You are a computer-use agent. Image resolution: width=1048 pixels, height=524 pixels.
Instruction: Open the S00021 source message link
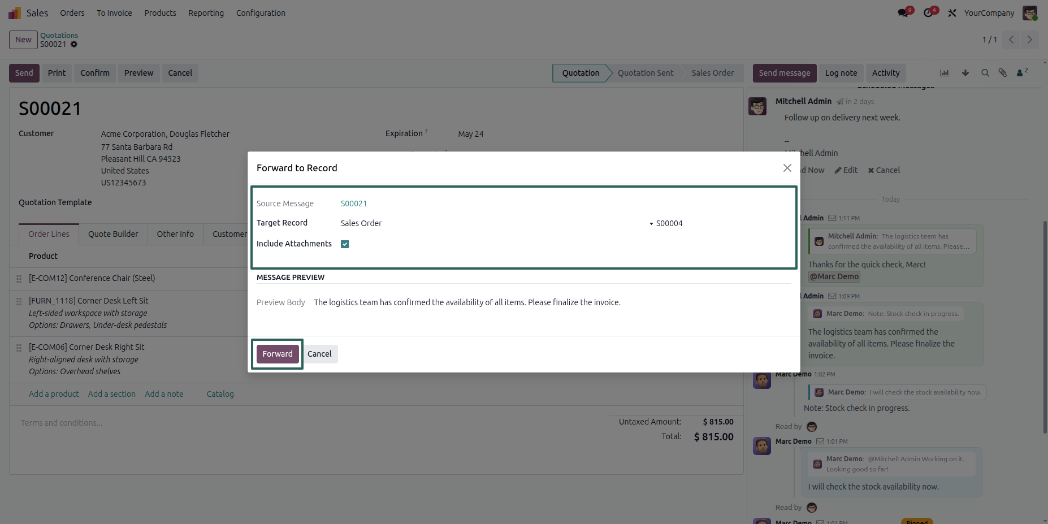tap(354, 203)
